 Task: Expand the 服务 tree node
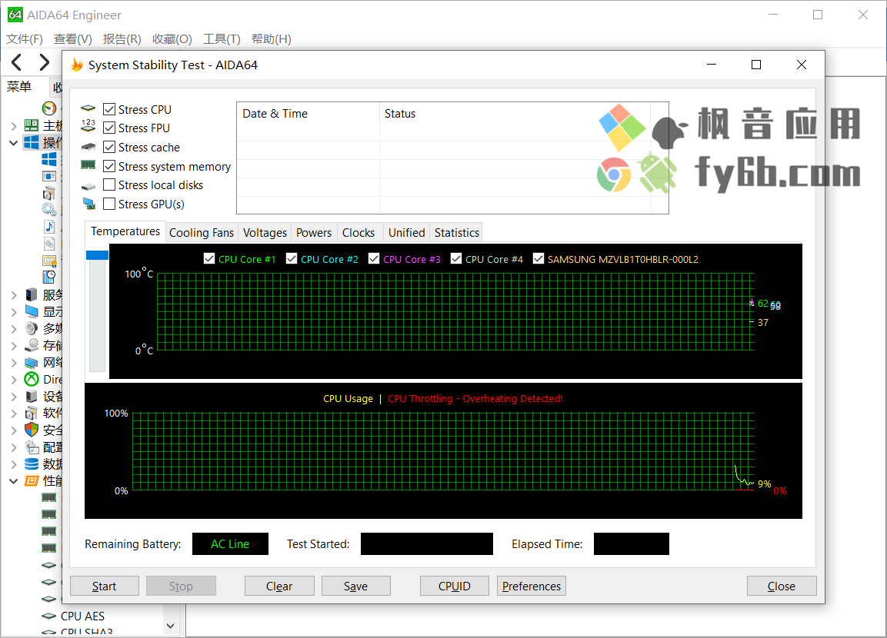point(14,295)
